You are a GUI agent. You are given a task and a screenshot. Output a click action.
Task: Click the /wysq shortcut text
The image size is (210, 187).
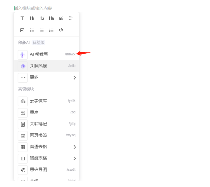pyautogui.click(x=71, y=135)
